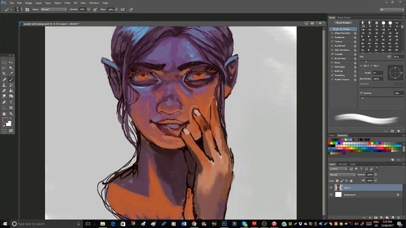Select the Pen tool

point(4,102)
